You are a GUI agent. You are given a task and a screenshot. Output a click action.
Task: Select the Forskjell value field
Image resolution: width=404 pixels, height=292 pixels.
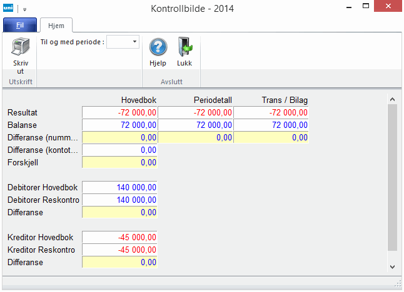(x=120, y=162)
